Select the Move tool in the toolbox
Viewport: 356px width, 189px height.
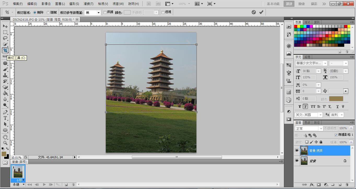pyautogui.click(x=5, y=26)
